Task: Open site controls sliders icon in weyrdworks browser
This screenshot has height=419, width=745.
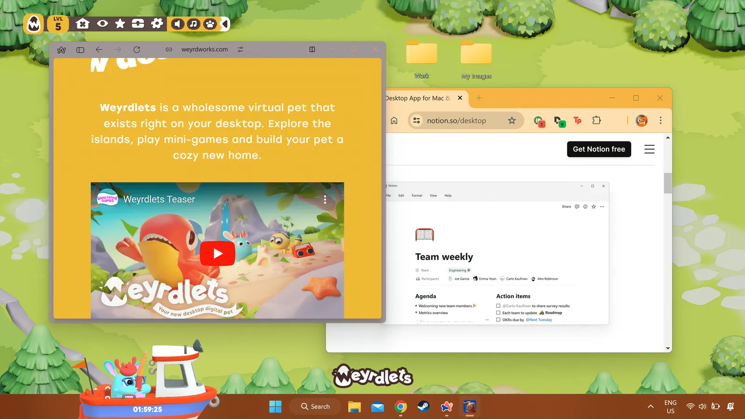Action: click(240, 49)
